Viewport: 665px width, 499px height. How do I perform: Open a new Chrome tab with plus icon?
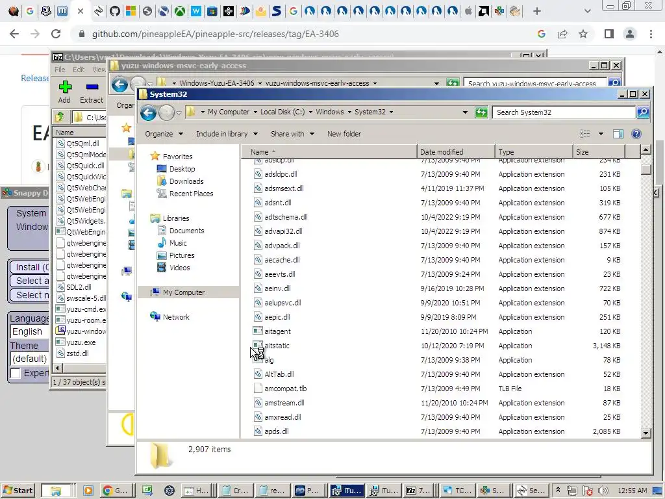(537, 11)
